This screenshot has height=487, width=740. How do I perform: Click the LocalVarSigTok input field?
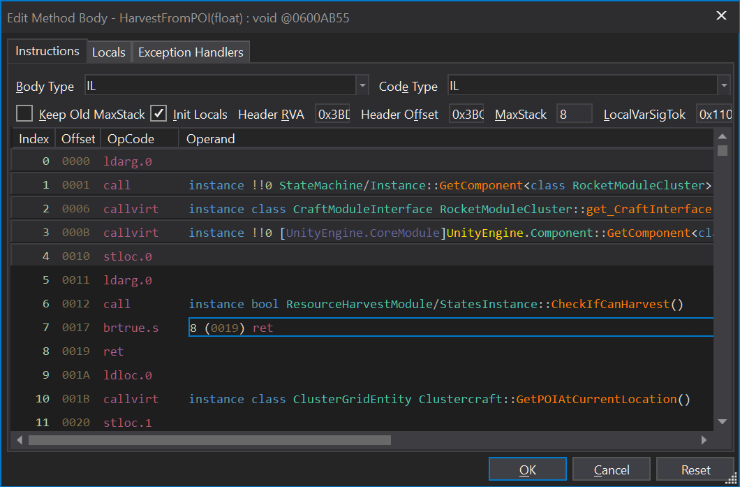[713, 115]
